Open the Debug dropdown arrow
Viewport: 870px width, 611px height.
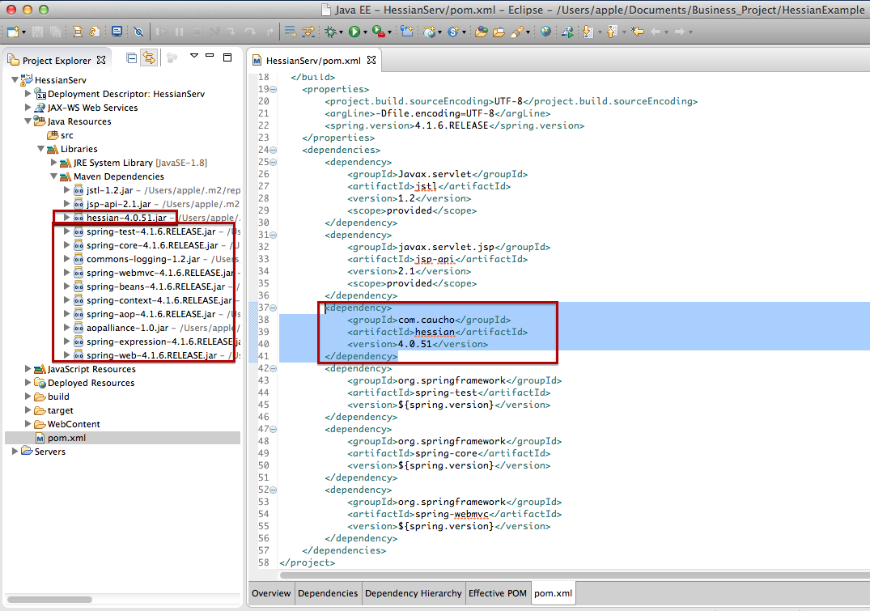click(341, 32)
